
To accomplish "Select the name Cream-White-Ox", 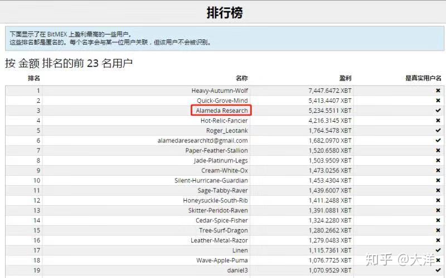I will point(225,170).
